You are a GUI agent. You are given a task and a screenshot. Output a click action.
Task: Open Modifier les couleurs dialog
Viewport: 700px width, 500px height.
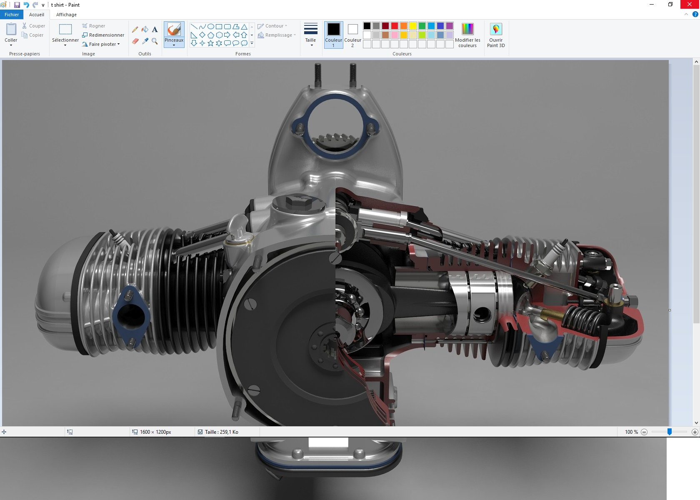[x=467, y=35]
